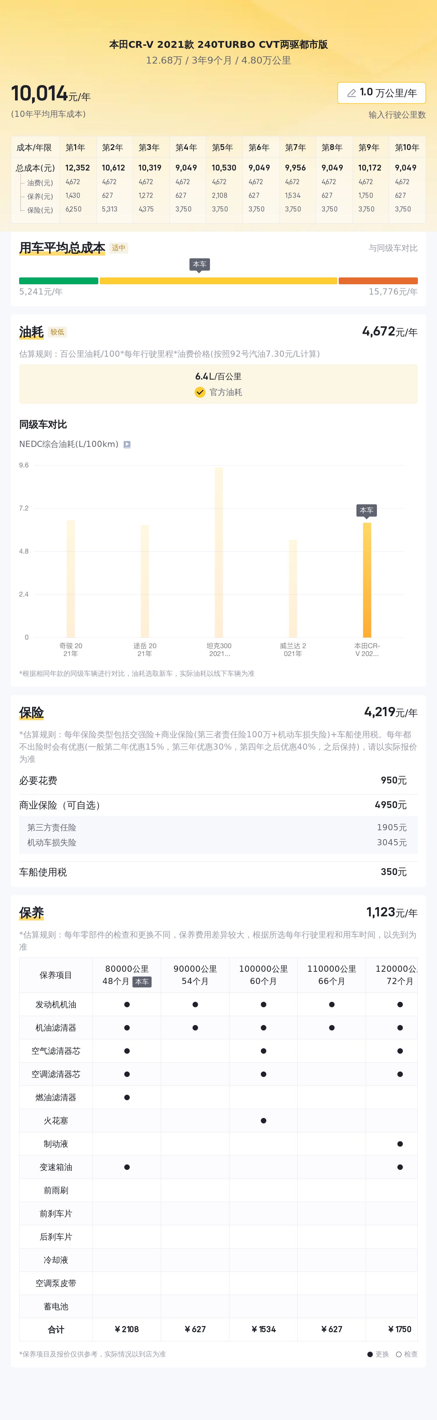This screenshot has width=437, height=1420.
Task: Click the 1,123元/年 maintenance yearly figure
Action: [x=392, y=912]
